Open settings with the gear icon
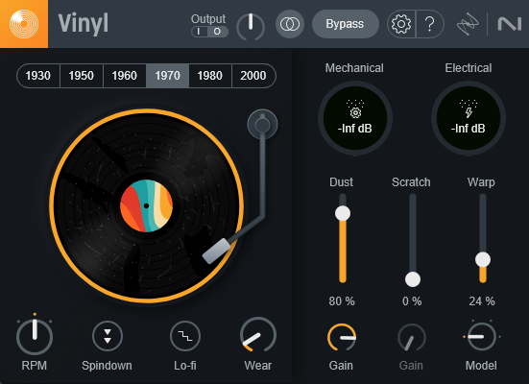The width and height of the screenshot is (529, 384). [x=401, y=24]
